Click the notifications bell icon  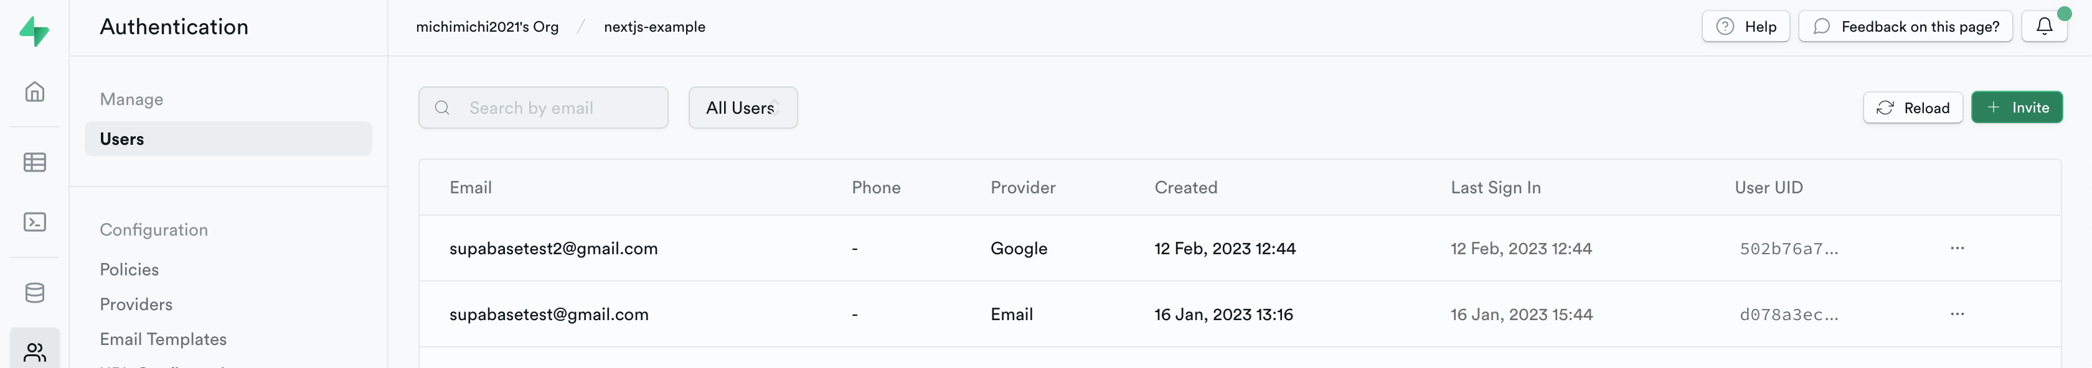point(2043,26)
